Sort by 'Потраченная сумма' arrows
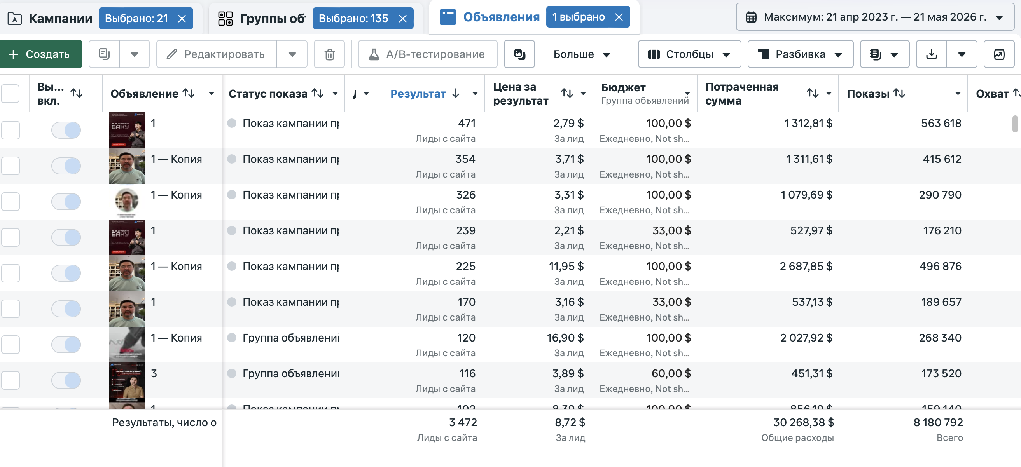 [813, 93]
